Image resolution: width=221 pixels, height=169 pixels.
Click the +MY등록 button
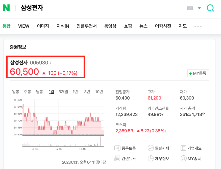198,73
